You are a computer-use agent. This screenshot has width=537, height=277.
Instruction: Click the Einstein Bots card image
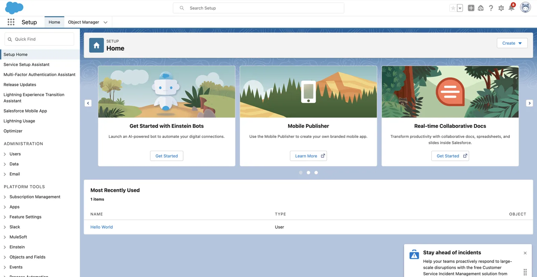tap(166, 92)
